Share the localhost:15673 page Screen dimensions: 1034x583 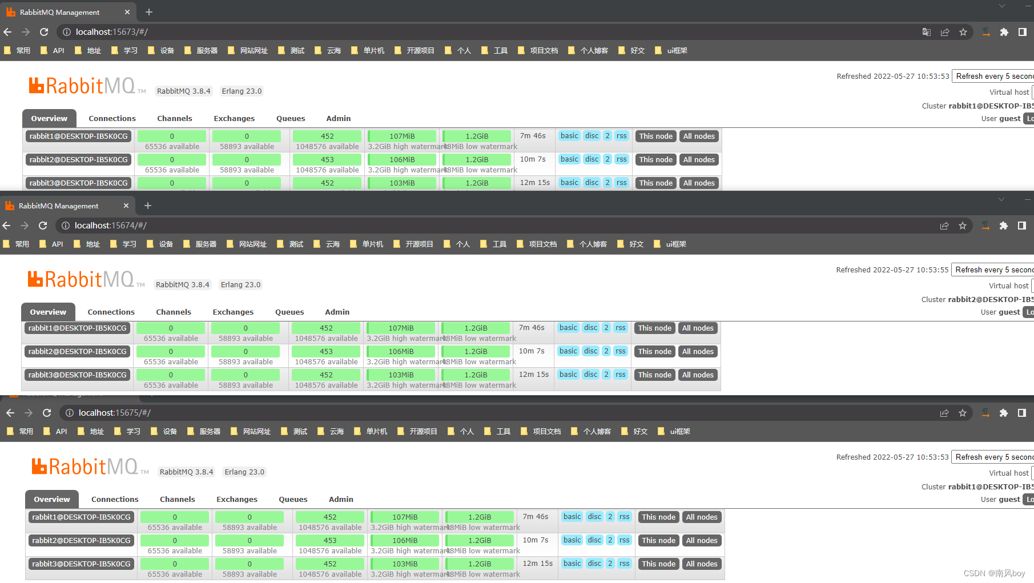point(945,32)
